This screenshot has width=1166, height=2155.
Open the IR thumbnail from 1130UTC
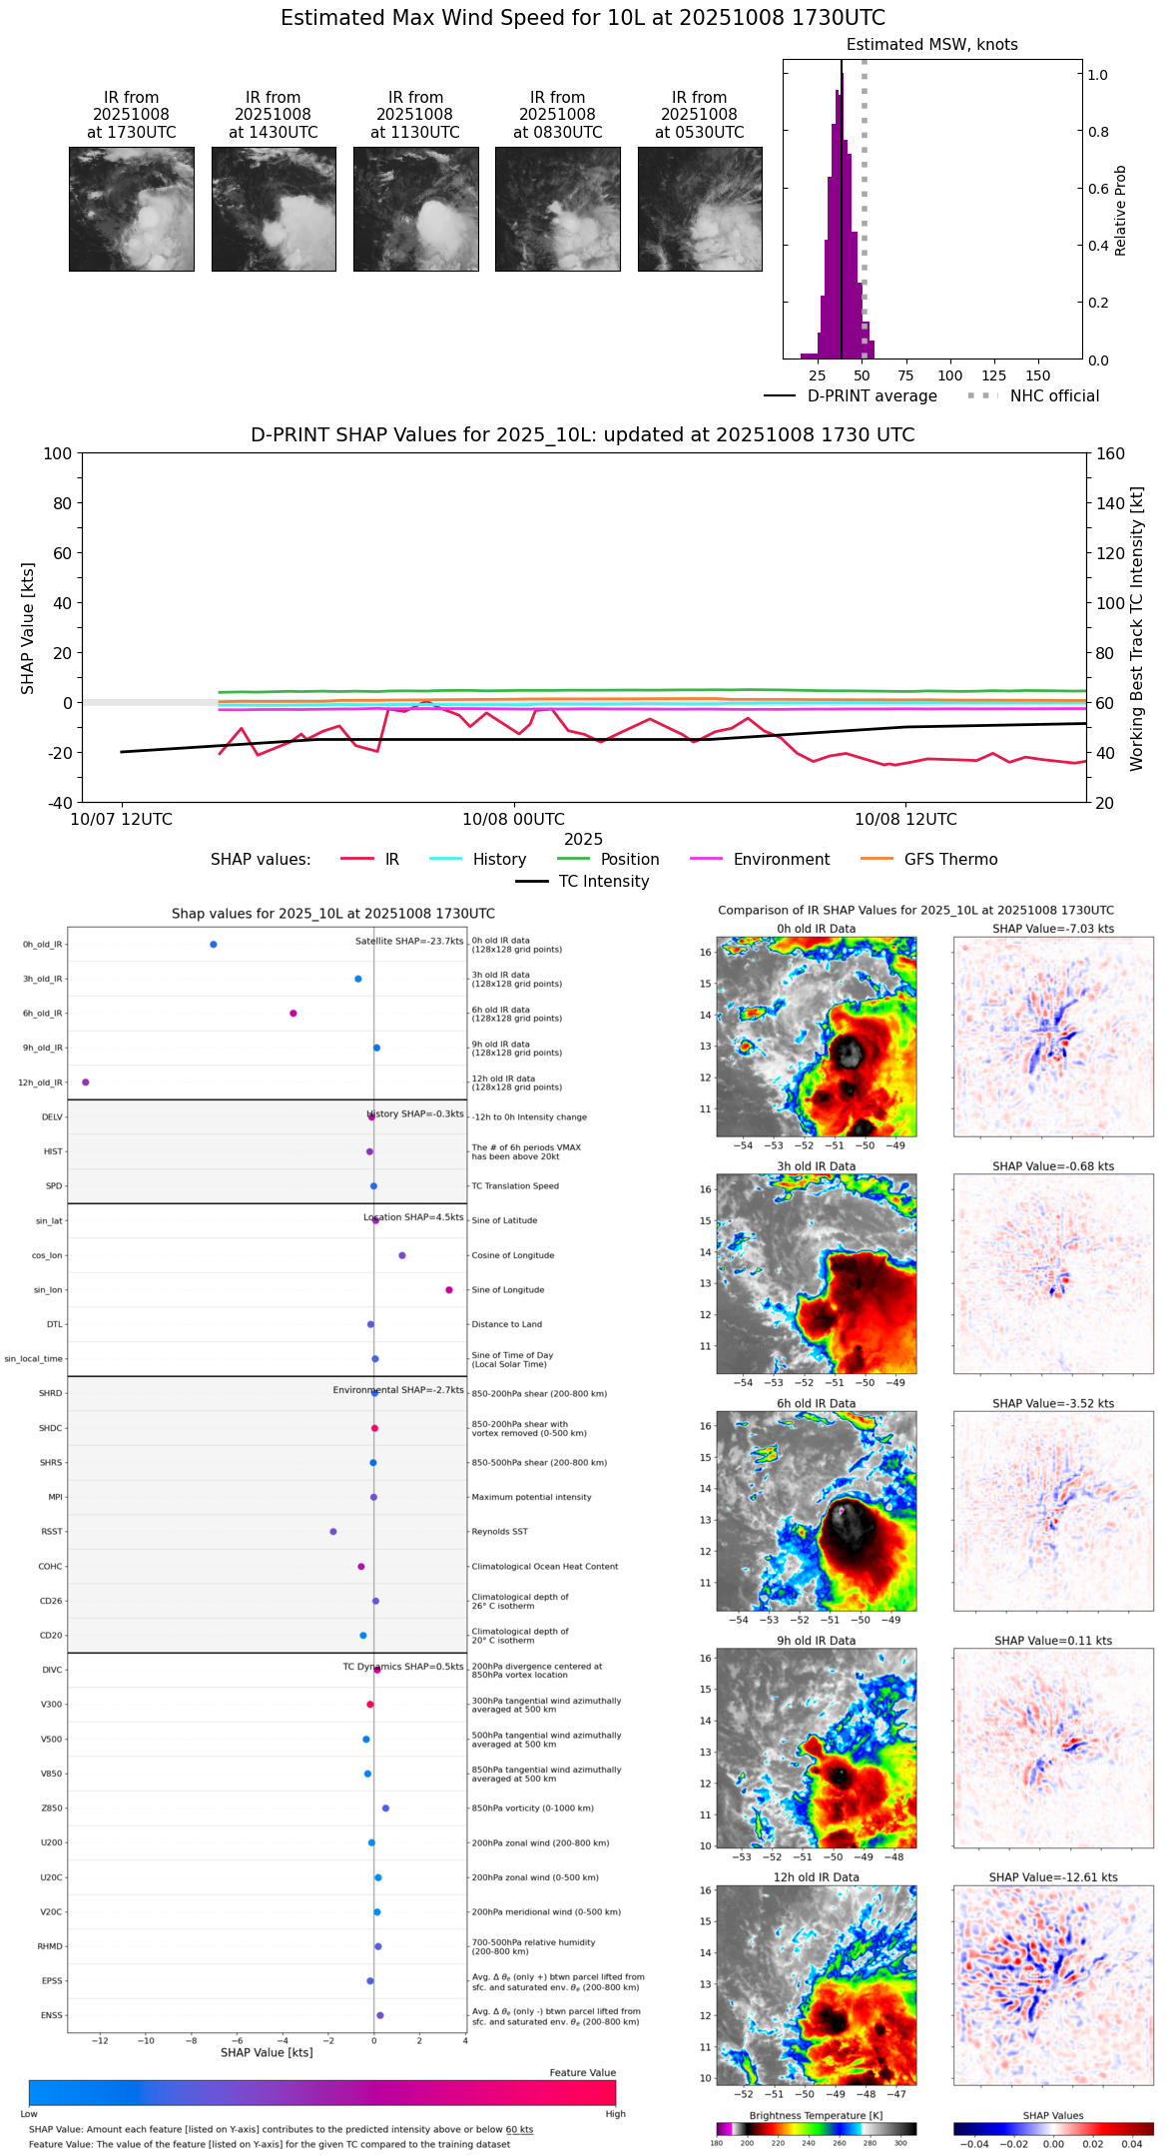[415, 209]
